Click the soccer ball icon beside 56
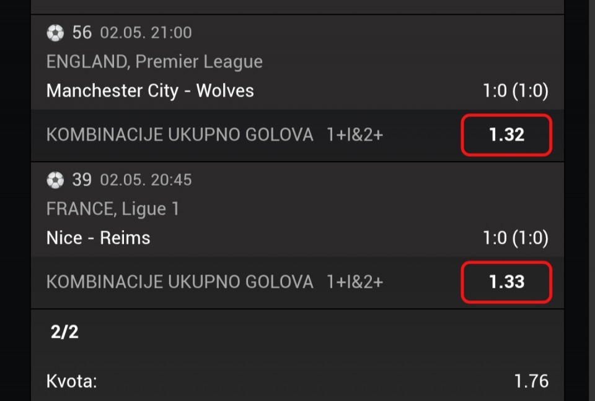Image resolution: width=595 pixels, height=401 pixels. [55, 33]
